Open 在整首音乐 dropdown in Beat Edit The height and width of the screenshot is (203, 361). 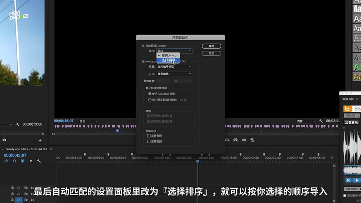[x=352, y=189]
